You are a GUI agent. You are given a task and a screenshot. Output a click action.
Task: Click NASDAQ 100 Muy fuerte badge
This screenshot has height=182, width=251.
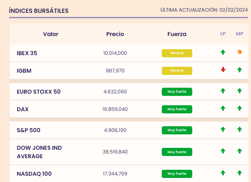tap(177, 174)
